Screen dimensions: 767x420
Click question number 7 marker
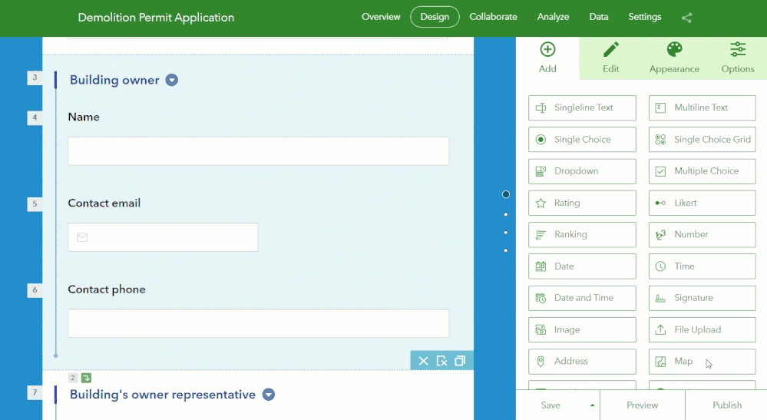pyautogui.click(x=35, y=392)
